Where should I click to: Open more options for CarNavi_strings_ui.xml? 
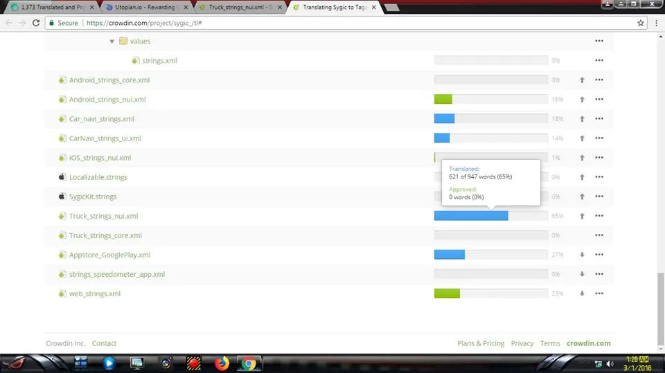point(598,138)
